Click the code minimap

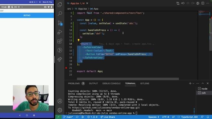(x=204, y=13)
